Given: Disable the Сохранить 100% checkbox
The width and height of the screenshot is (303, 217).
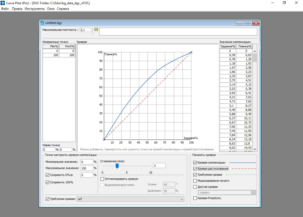Looking at the screenshot, I should point(47,182).
